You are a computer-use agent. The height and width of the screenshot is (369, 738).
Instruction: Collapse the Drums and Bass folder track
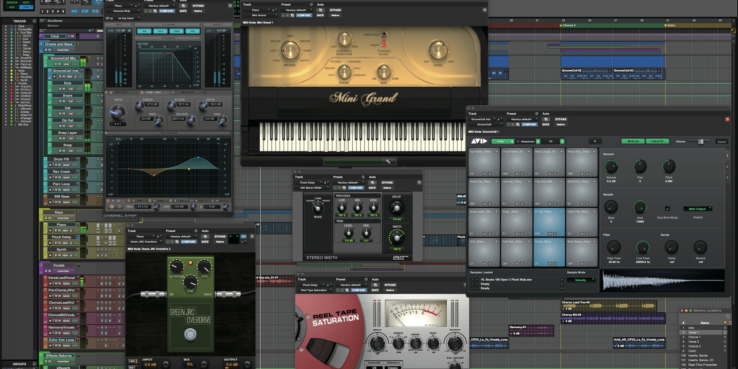(41, 44)
